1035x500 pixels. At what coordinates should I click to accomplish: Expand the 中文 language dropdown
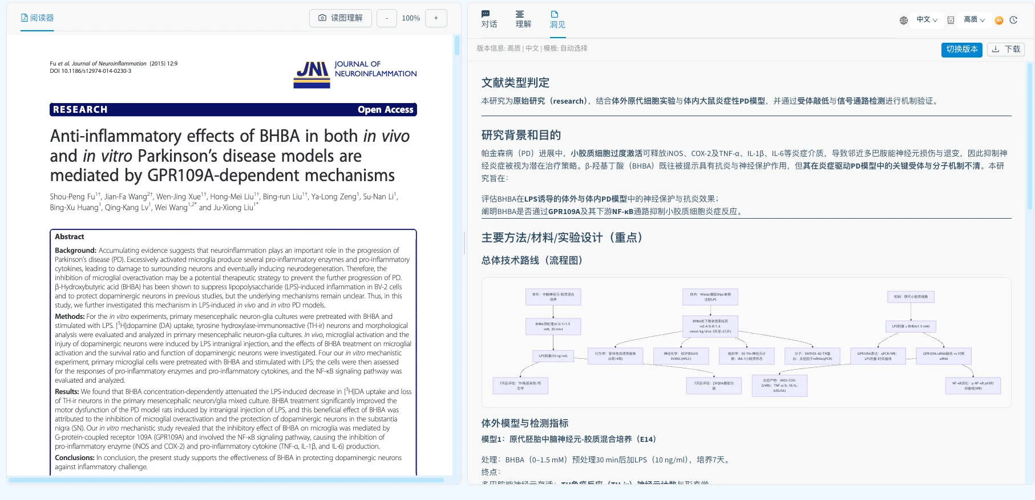tap(927, 20)
